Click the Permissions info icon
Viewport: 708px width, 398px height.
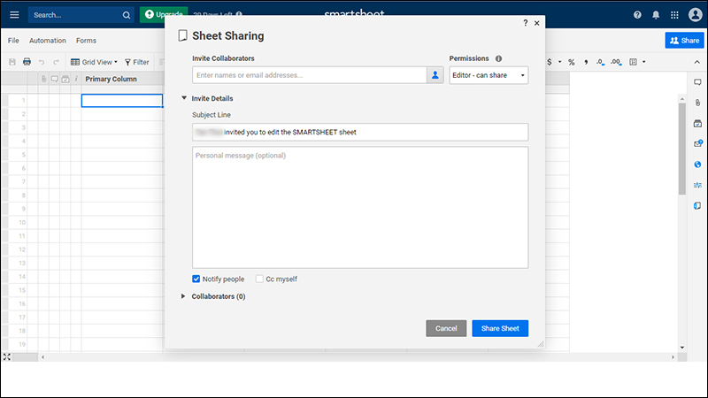(x=498, y=58)
